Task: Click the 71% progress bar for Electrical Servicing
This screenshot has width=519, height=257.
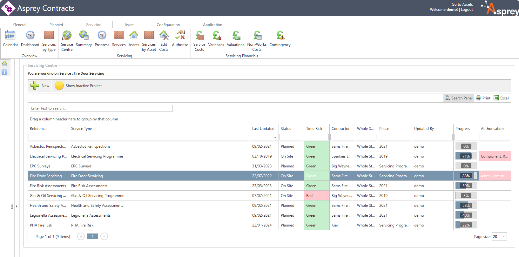Action: tap(466, 156)
